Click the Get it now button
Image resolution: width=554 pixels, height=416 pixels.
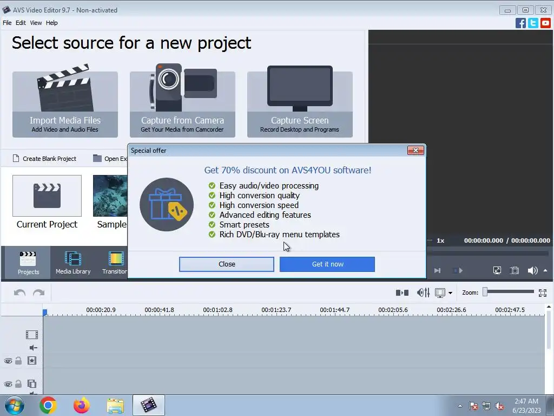pos(327,264)
